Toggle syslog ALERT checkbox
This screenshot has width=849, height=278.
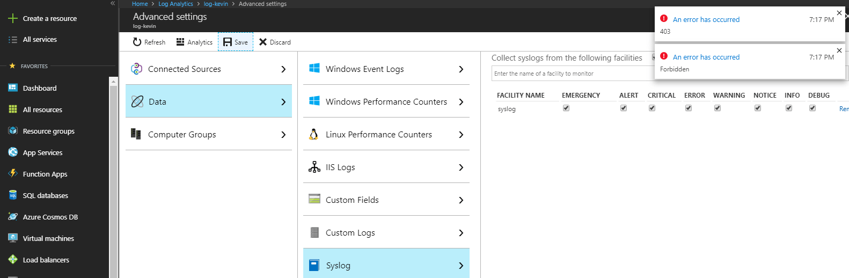(x=624, y=108)
